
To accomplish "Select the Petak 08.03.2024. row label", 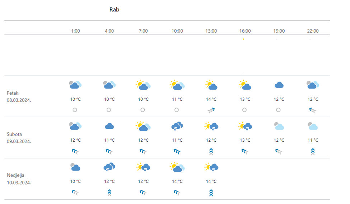I will click(x=19, y=96).
